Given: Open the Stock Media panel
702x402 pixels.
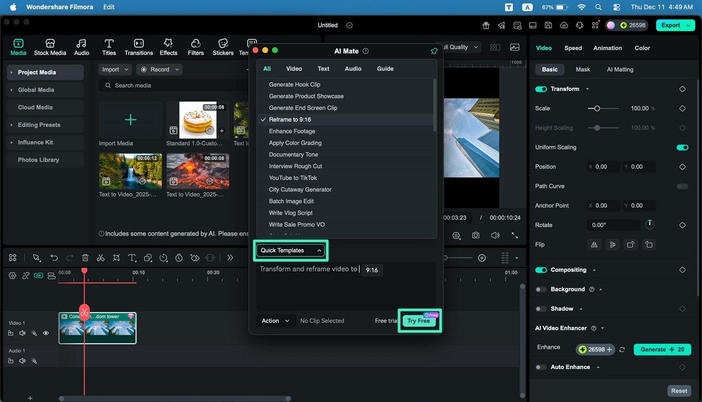Looking at the screenshot, I should pos(50,47).
